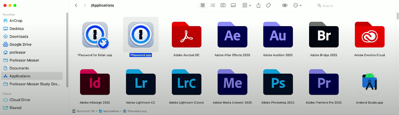Toggle Quick Look eye icon
The image size is (399, 115).
(285, 5)
